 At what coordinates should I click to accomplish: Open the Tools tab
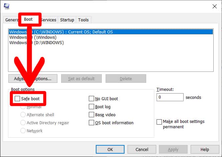(83, 20)
